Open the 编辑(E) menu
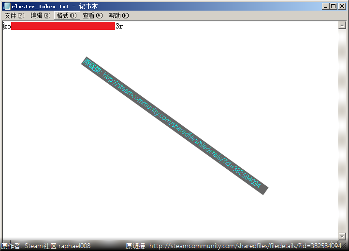Viewport: 349px width, 251px height. (41, 15)
